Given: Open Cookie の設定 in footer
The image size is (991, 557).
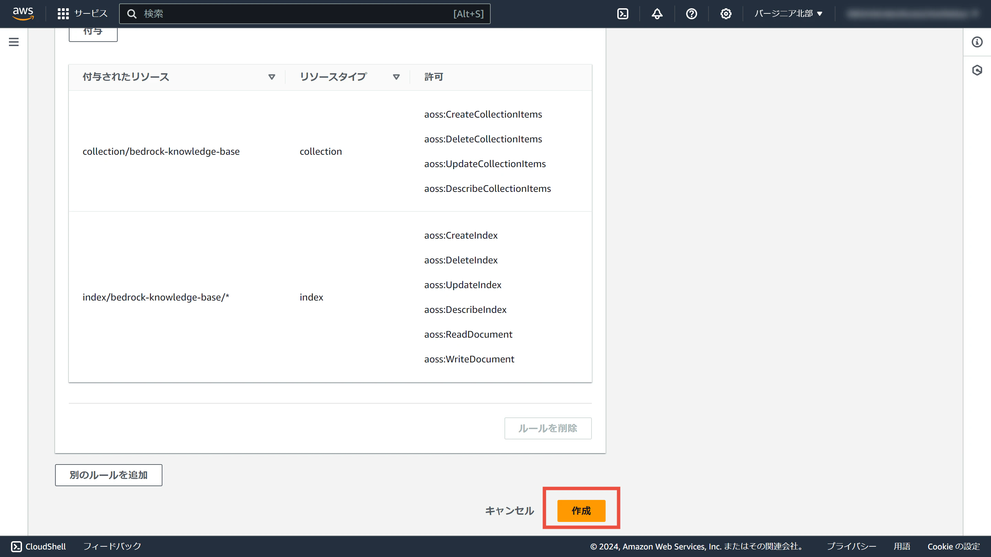Looking at the screenshot, I should click(x=953, y=546).
